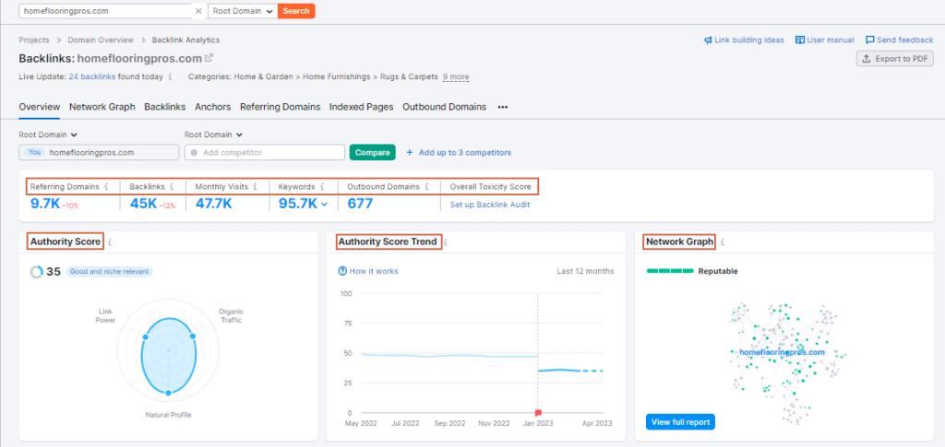Expand the 9 more categories link
945x447 pixels.
point(456,77)
